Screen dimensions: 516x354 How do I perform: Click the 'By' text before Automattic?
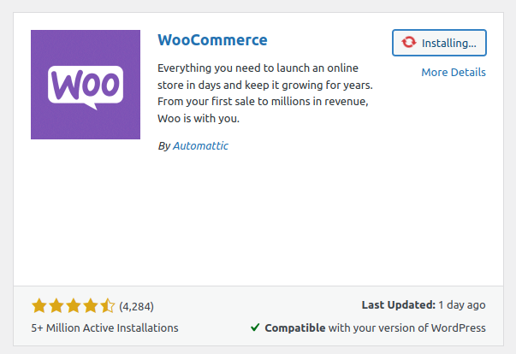(164, 146)
